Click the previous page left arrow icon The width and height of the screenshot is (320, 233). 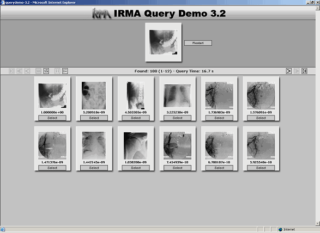pos(27,71)
